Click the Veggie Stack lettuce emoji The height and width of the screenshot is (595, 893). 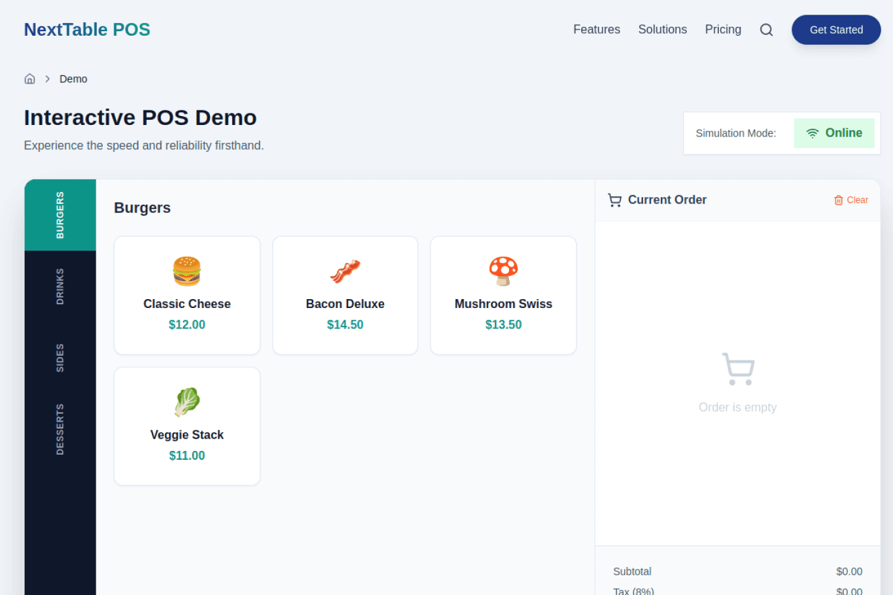click(187, 402)
